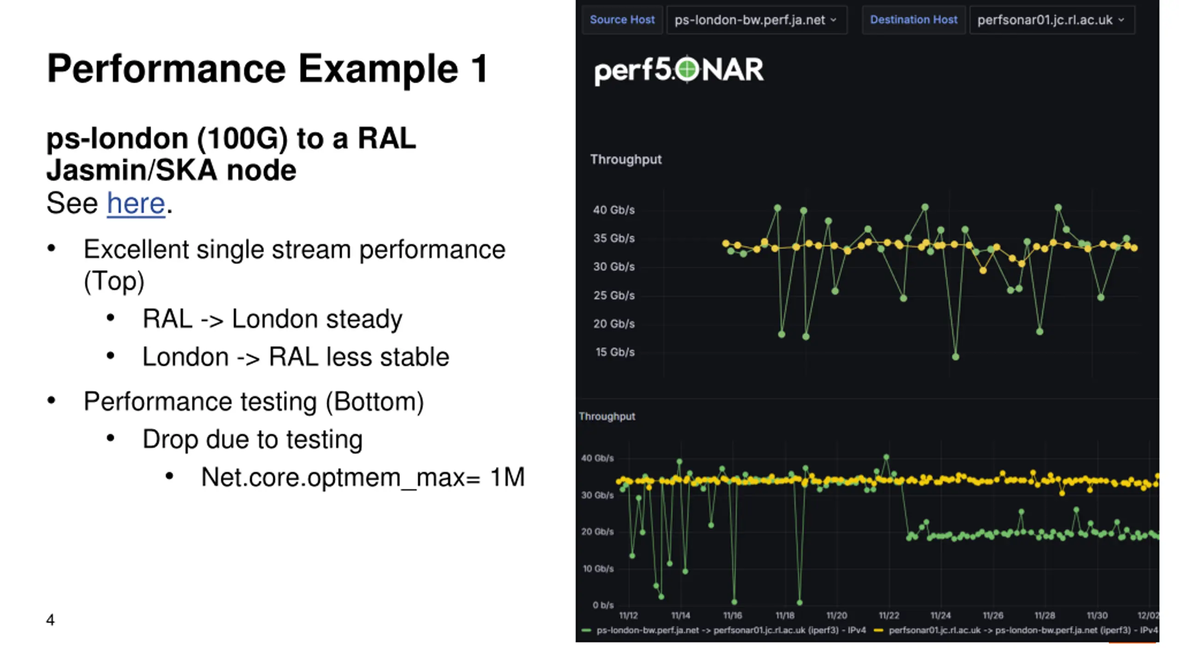
Task: Click the slide title Performance Example 1
Action: click(x=267, y=69)
